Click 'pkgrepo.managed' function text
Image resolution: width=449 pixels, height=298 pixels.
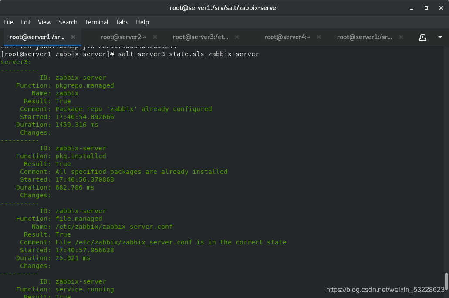84,85
